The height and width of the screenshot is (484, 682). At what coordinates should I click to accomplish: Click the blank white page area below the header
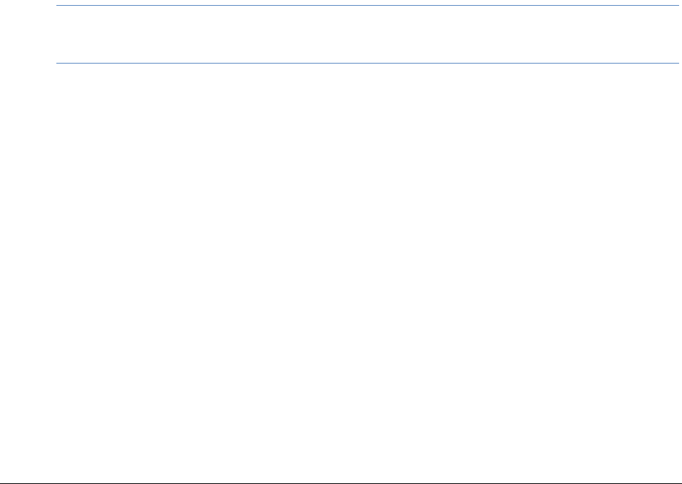[x=341, y=267]
